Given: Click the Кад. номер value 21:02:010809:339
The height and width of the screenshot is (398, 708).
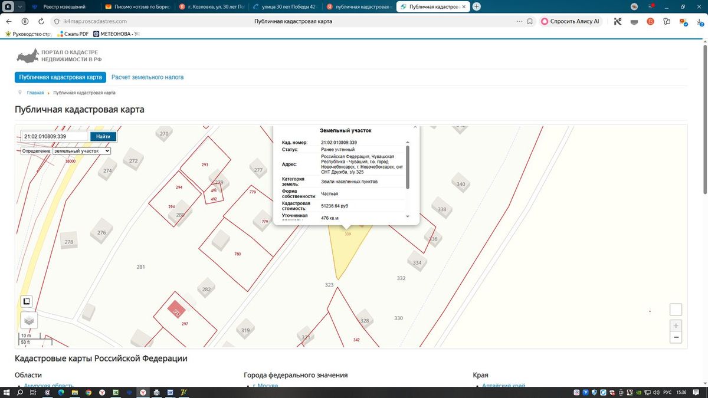Looking at the screenshot, I should tap(339, 143).
